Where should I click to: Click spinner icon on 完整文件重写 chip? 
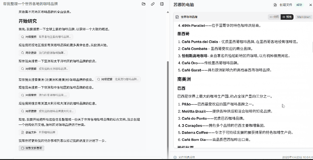point(22,148)
